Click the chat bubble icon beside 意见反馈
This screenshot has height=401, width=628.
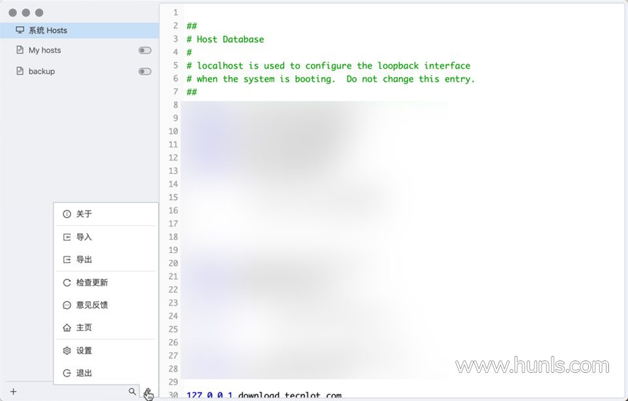pos(67,306)
